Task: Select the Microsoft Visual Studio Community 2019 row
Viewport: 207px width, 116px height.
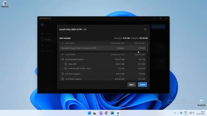Action: (103, 48)
